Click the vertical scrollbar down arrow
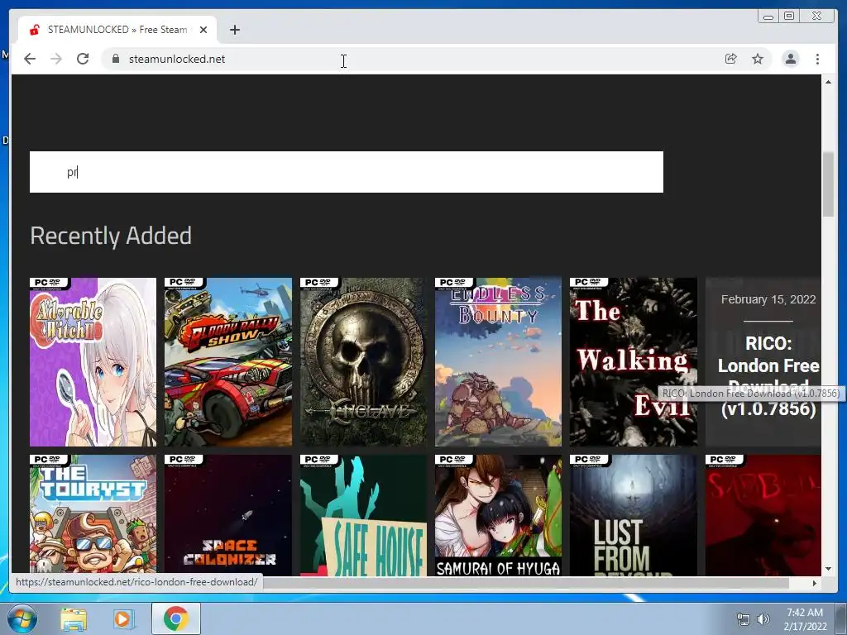This screenshot has height=635, width=847. coord(828,569)
